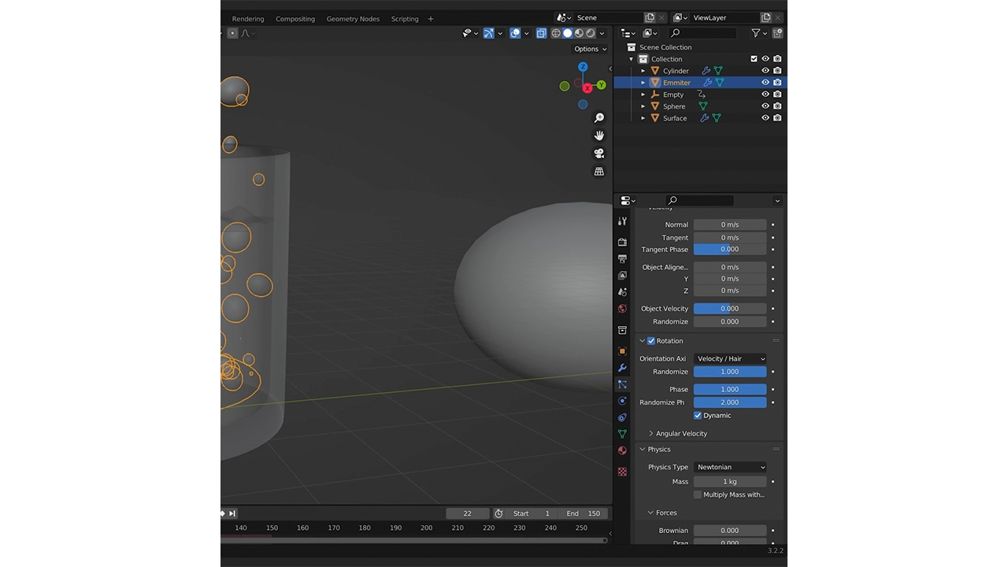Open the Tool properties tab

click(x=622, y=221)
